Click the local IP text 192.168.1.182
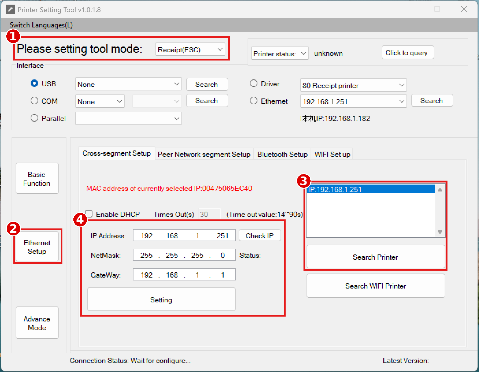479x372 pixels. coord(336,118)
